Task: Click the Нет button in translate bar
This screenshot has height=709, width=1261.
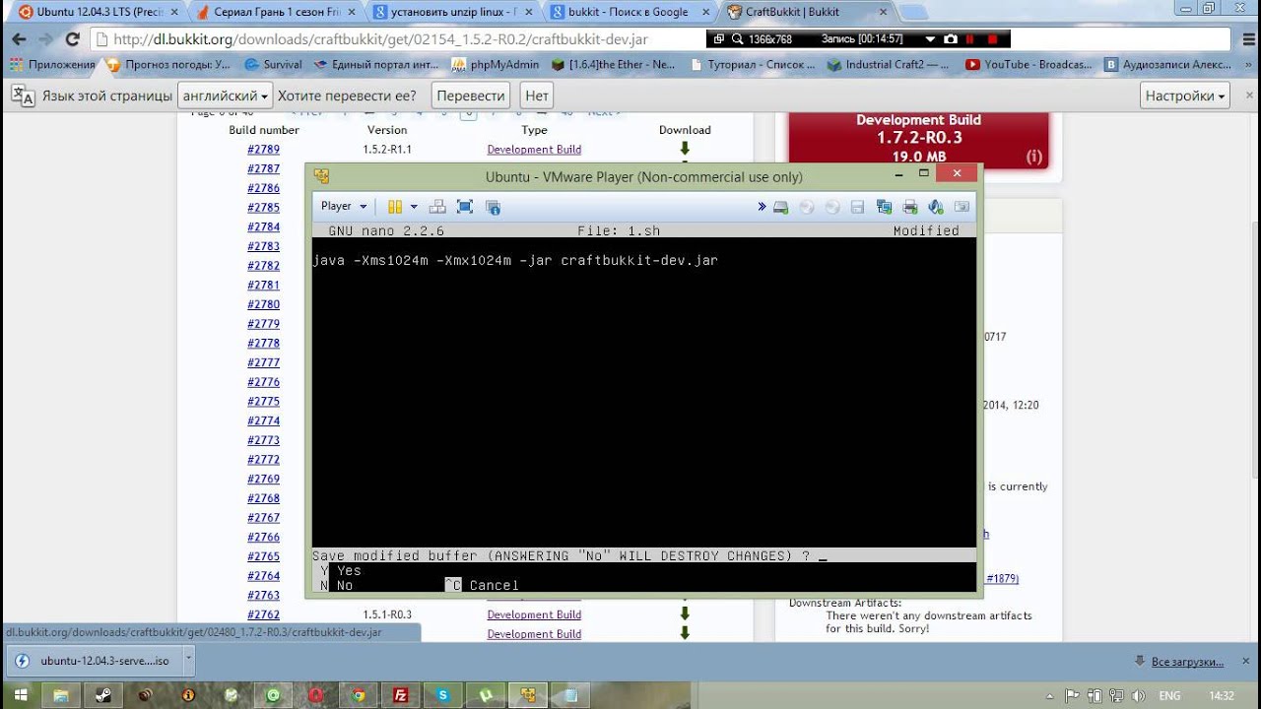Action: pyautogui.click(x=537, y=96)
